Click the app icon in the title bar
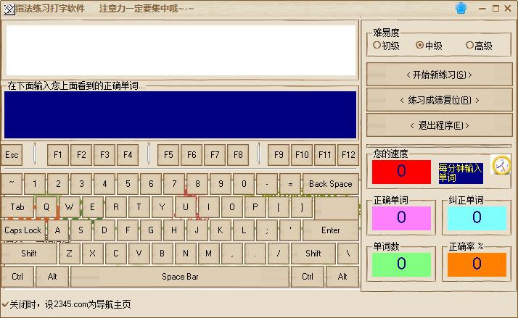Screen dimensions: 518x318 (8, 9)
